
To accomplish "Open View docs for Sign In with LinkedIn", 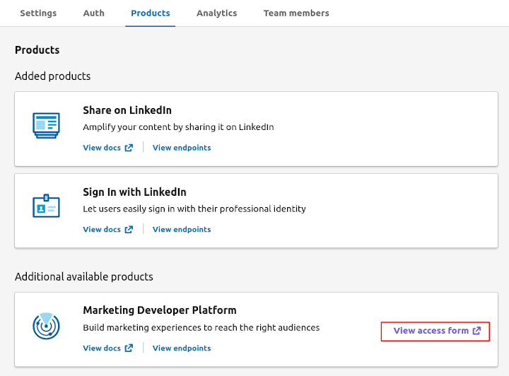I will point(102,230).
